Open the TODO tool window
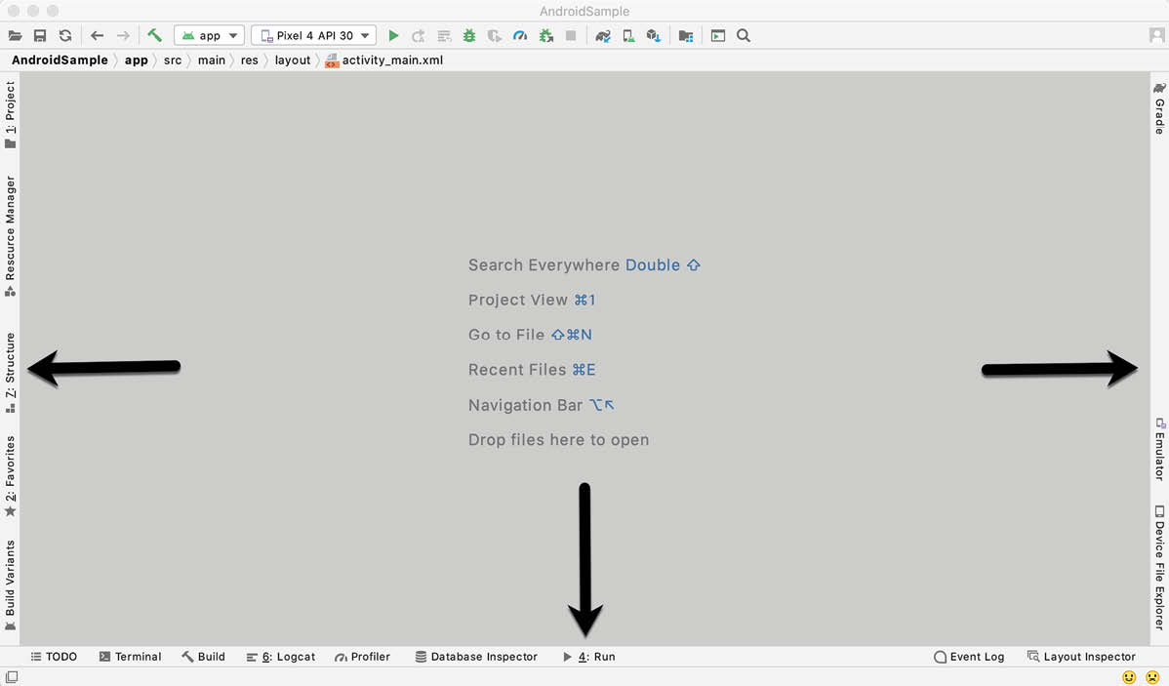1169x686 pixels. point(54,657)
